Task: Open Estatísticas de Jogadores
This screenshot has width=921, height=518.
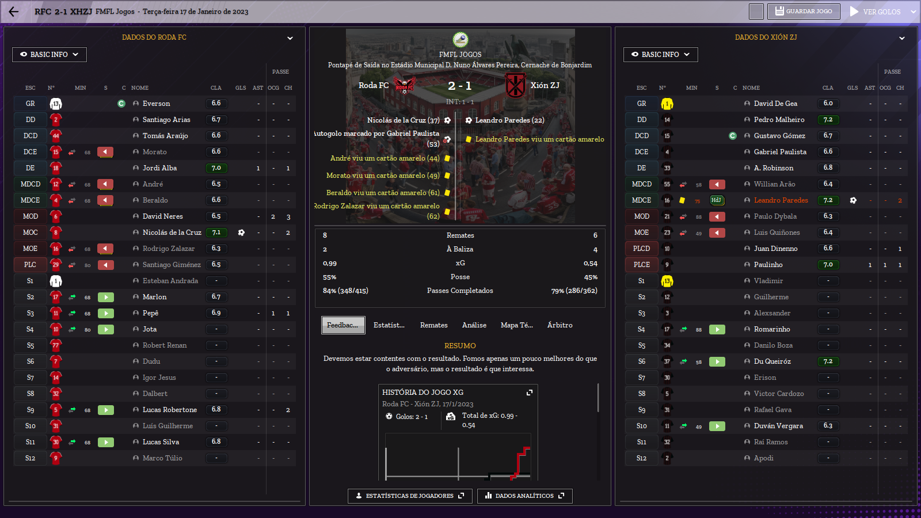Action: 410,496
